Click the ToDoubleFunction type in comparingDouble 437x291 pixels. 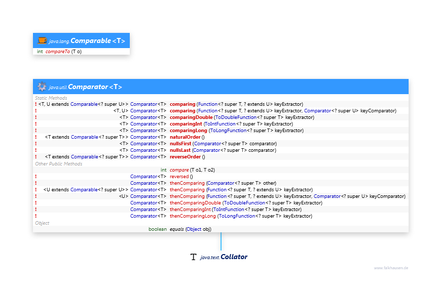coord(236,117)
